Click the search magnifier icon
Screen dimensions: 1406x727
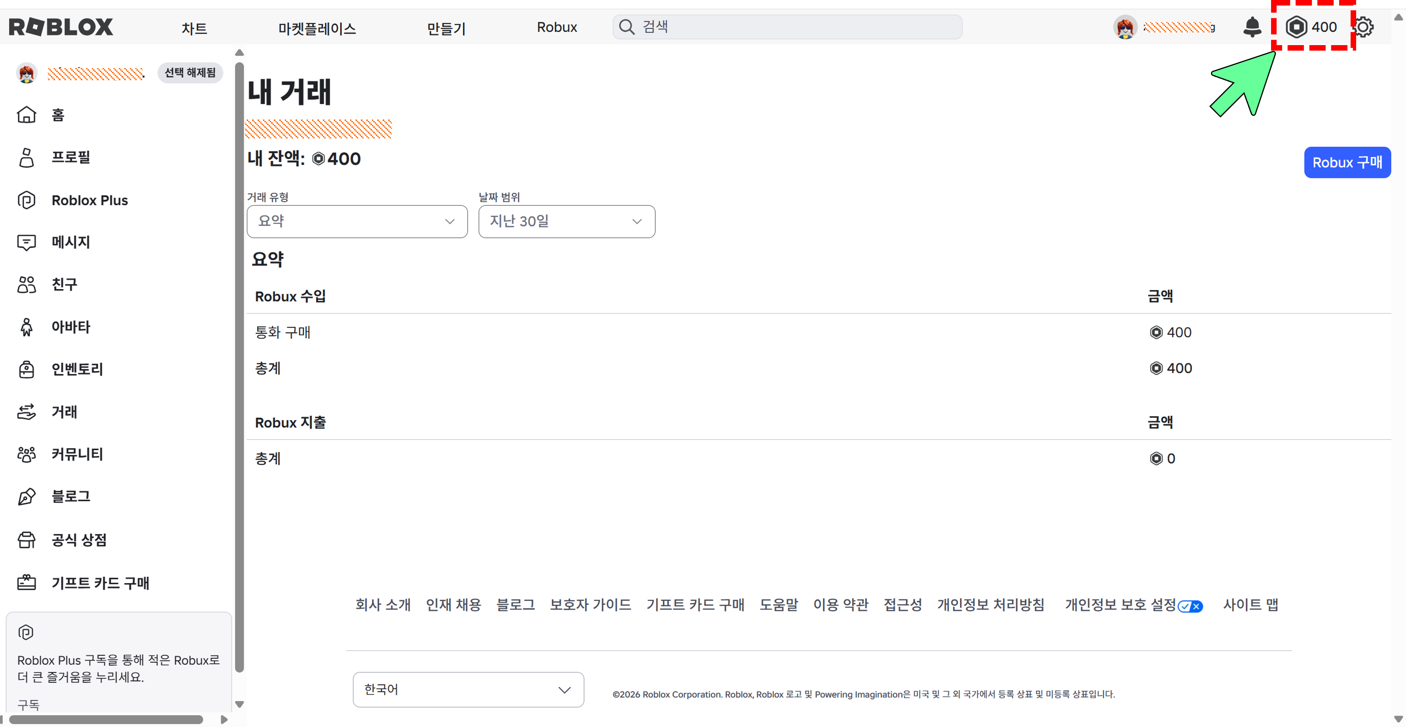pos(626,27)
